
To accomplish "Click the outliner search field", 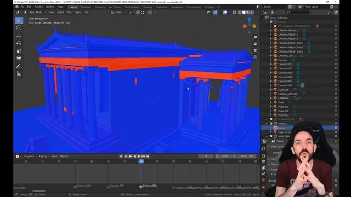I will pyautogui.click(x=298, y=13).
